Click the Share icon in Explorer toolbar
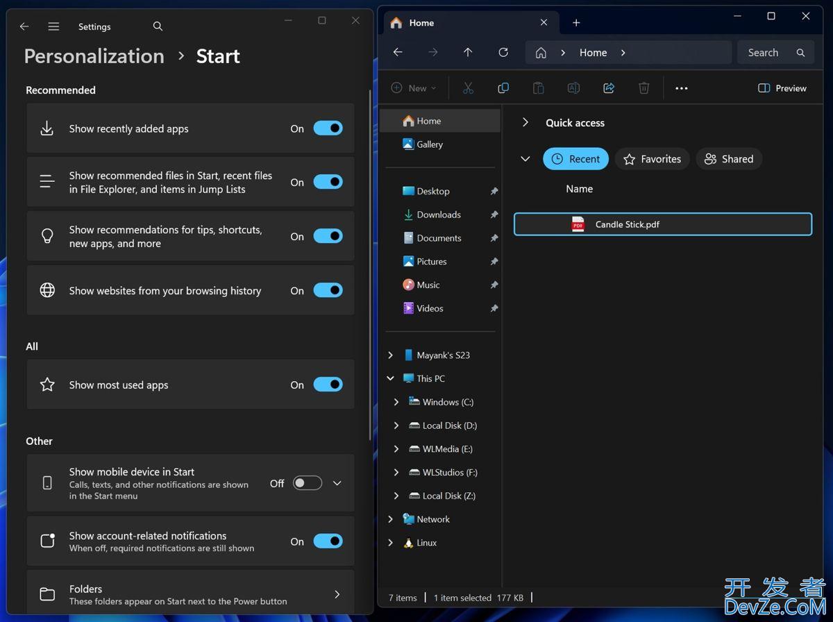The image size is (833, 622). point(609,88)
